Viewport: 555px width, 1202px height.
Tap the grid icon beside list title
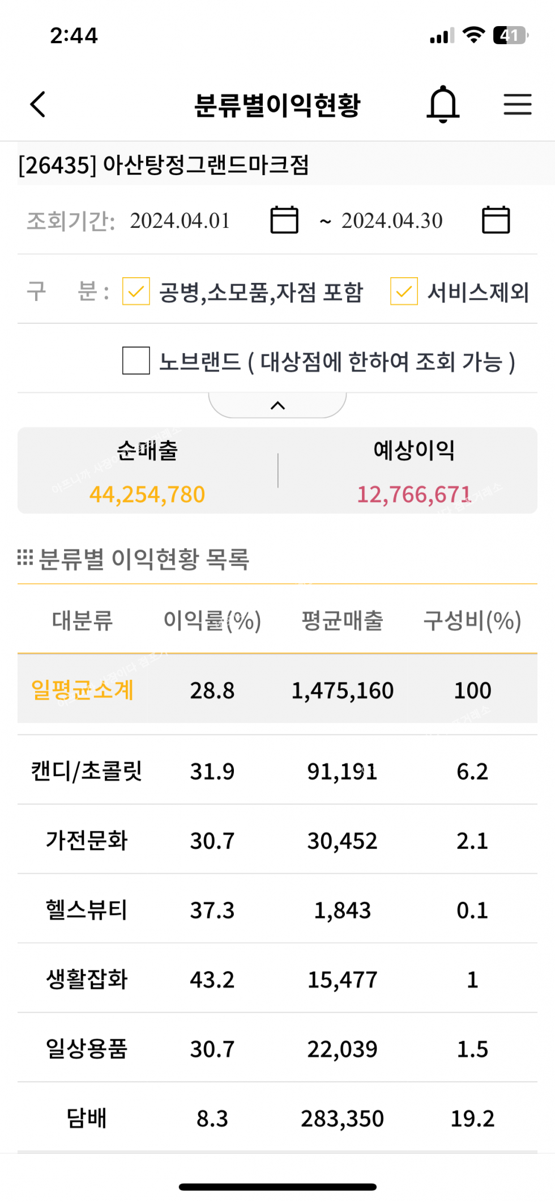(25, 558)
